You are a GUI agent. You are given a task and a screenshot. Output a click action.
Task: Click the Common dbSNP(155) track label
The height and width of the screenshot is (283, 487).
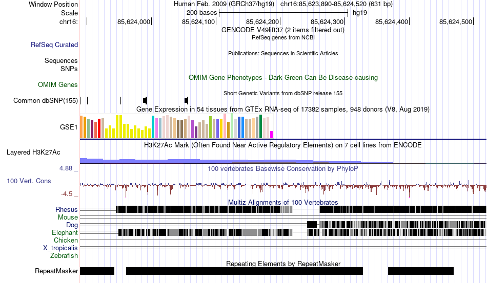(46, 100)
